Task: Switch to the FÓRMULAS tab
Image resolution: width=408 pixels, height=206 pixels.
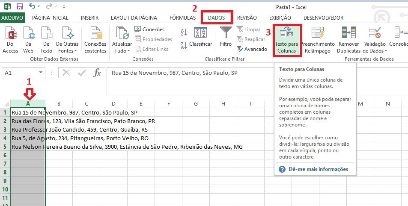Action: point(182,18)
